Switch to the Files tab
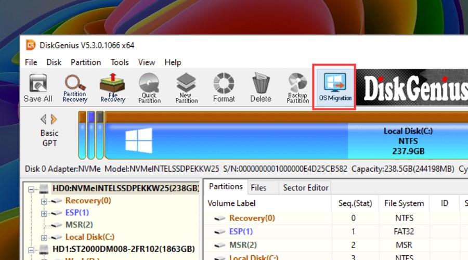This screenshot has width=468, height=260. pos(258,188)
